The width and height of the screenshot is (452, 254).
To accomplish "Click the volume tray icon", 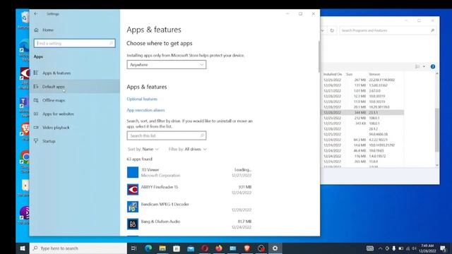I will click(x=415, y=248).
